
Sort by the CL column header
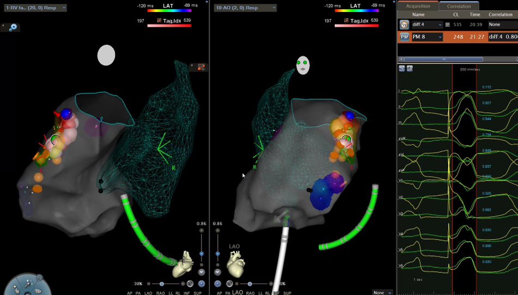[x=455, y=15]
